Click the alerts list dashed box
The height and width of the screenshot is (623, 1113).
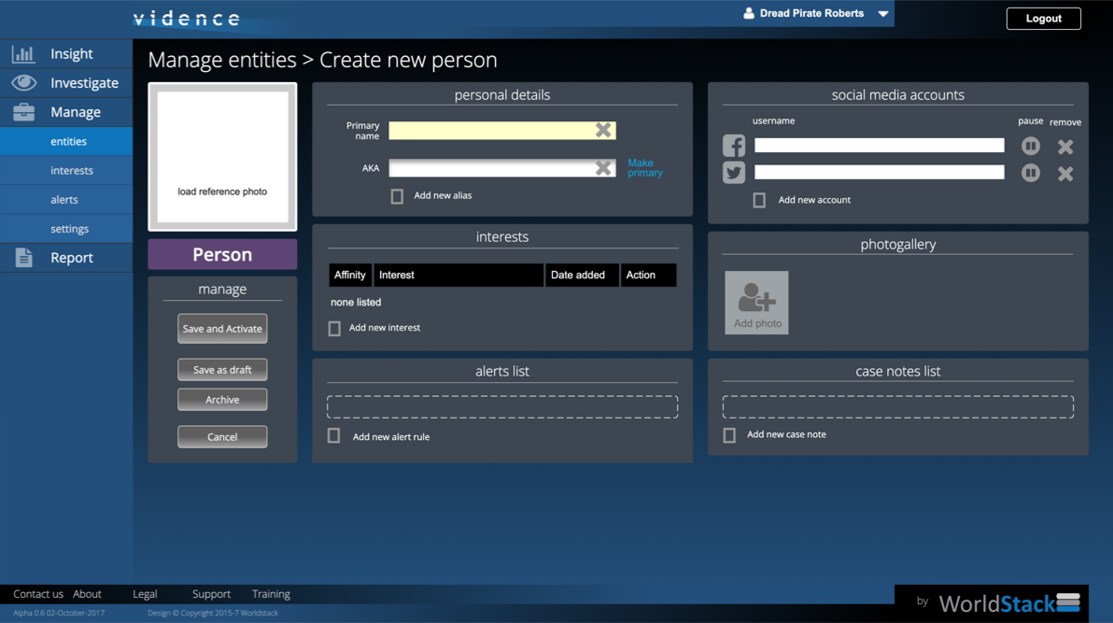[x=501, y=406]
